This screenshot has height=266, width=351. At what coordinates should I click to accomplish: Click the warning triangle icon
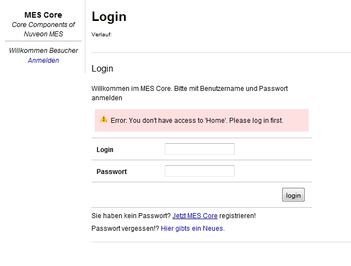pos(104,119)
